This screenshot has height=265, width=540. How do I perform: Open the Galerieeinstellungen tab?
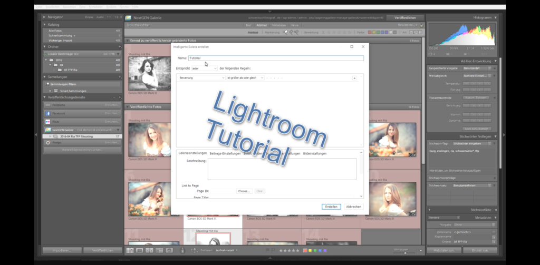click(192, 153)
